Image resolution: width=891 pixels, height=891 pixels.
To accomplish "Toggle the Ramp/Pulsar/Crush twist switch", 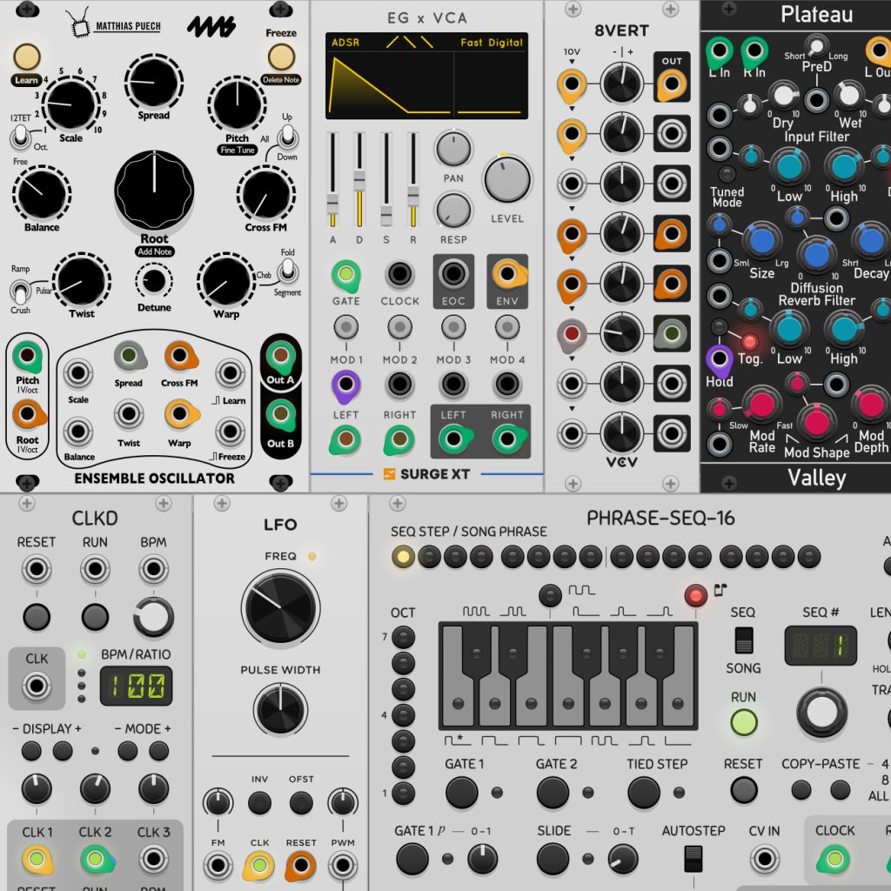I will pos(20,292).
